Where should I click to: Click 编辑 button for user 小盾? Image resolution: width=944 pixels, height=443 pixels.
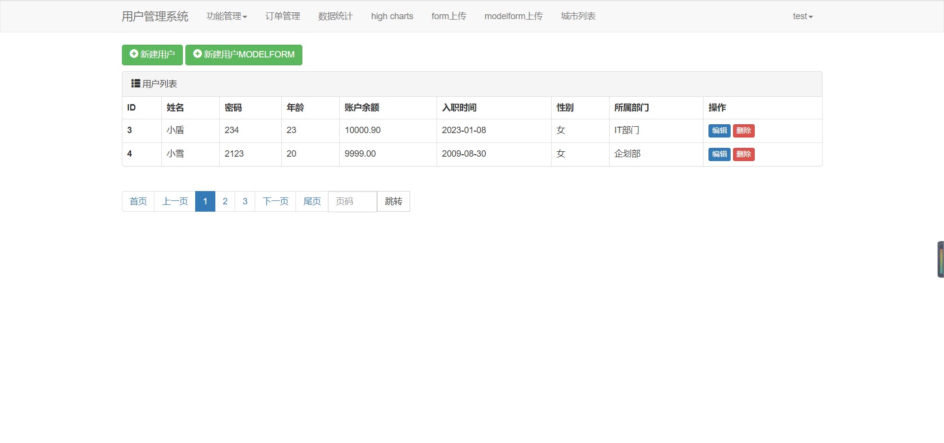tap(719, 131)
